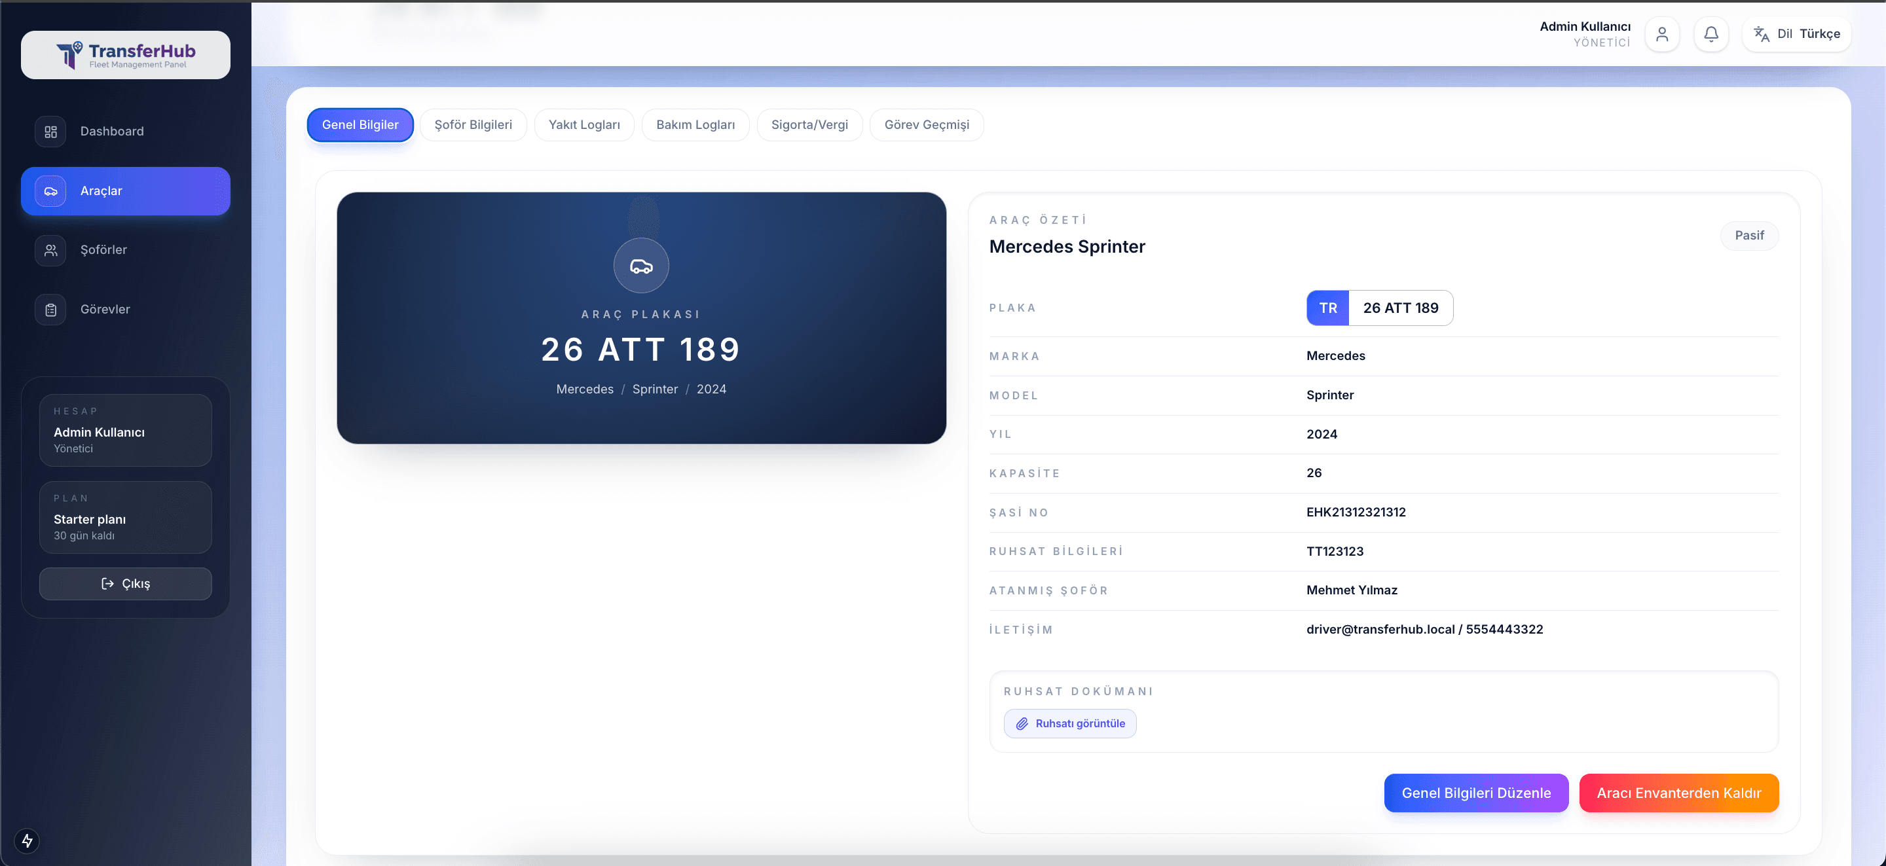
Task: Click the Görevler clipboard icon
Action: [x=50, y=310]
